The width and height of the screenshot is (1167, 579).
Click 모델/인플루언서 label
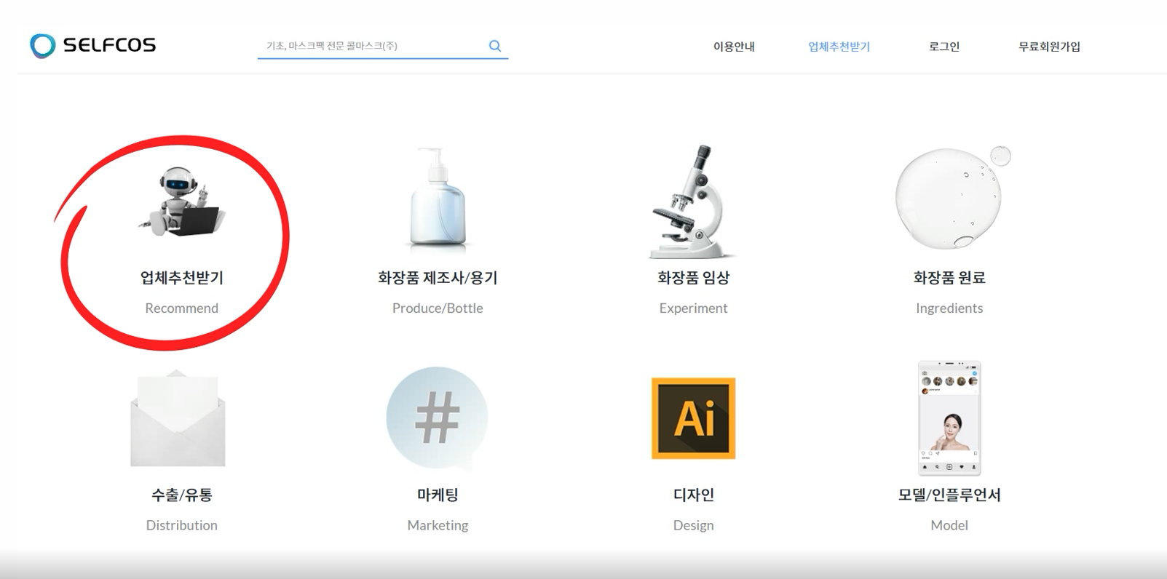click(949, 495)
